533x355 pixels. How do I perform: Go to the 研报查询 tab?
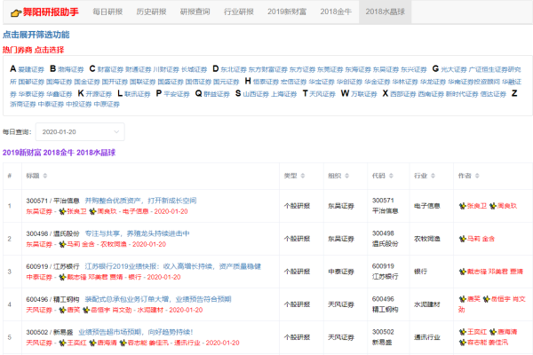pyautogui.click(x=195, y=12)
